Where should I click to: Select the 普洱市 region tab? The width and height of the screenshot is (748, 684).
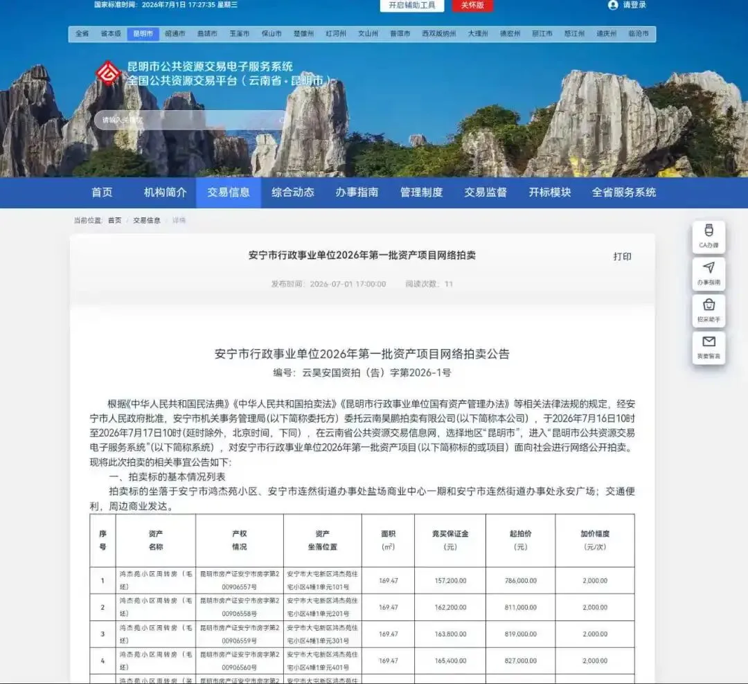coord(400,34)
